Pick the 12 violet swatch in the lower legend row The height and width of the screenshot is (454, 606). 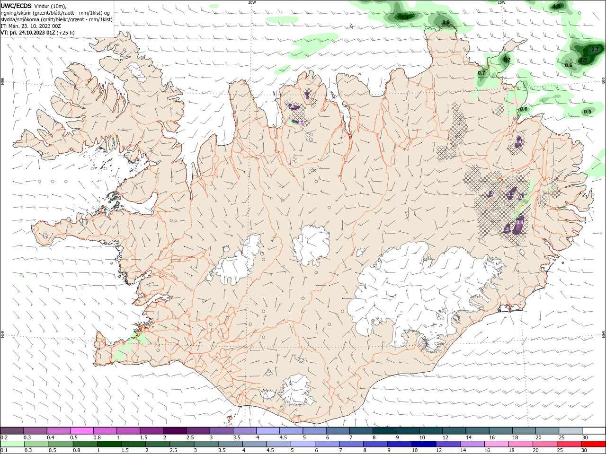[447, 444]
